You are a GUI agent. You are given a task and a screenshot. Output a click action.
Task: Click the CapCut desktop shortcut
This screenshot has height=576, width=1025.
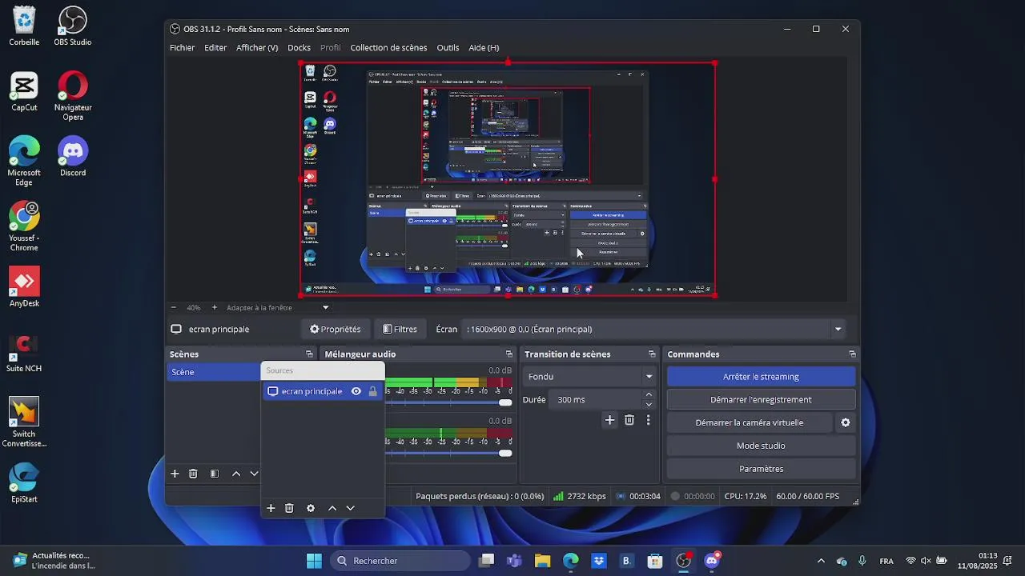click(x=24, y=91)
